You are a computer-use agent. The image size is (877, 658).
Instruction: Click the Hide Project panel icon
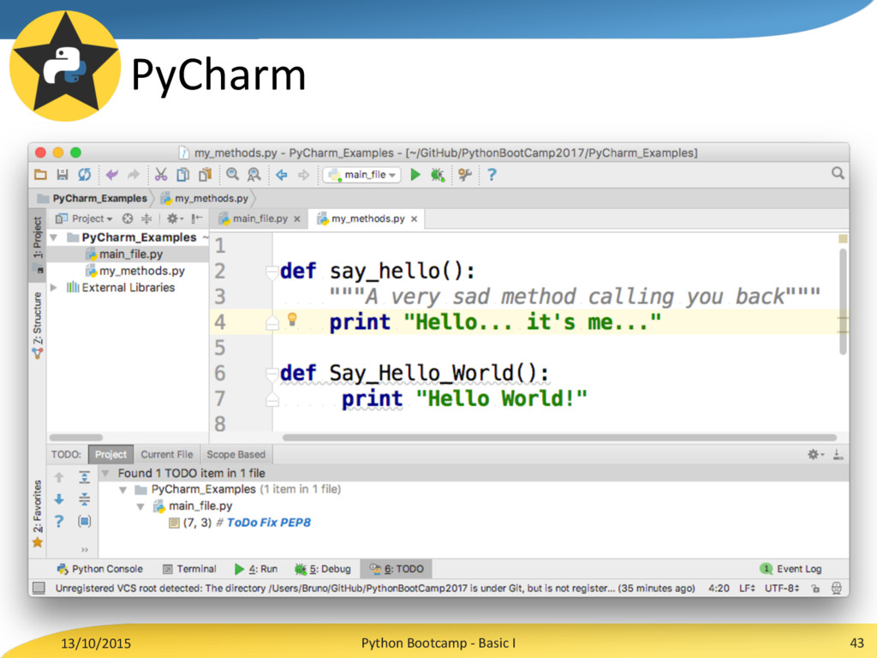(x=196, y=218)
